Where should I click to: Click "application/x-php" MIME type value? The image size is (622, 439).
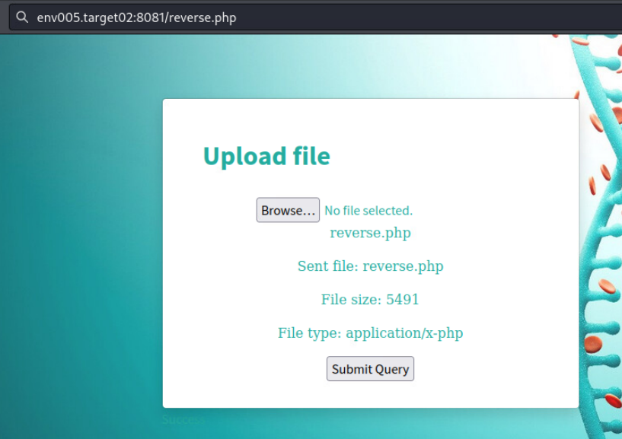pyautogui.click(x=404, y=333)
